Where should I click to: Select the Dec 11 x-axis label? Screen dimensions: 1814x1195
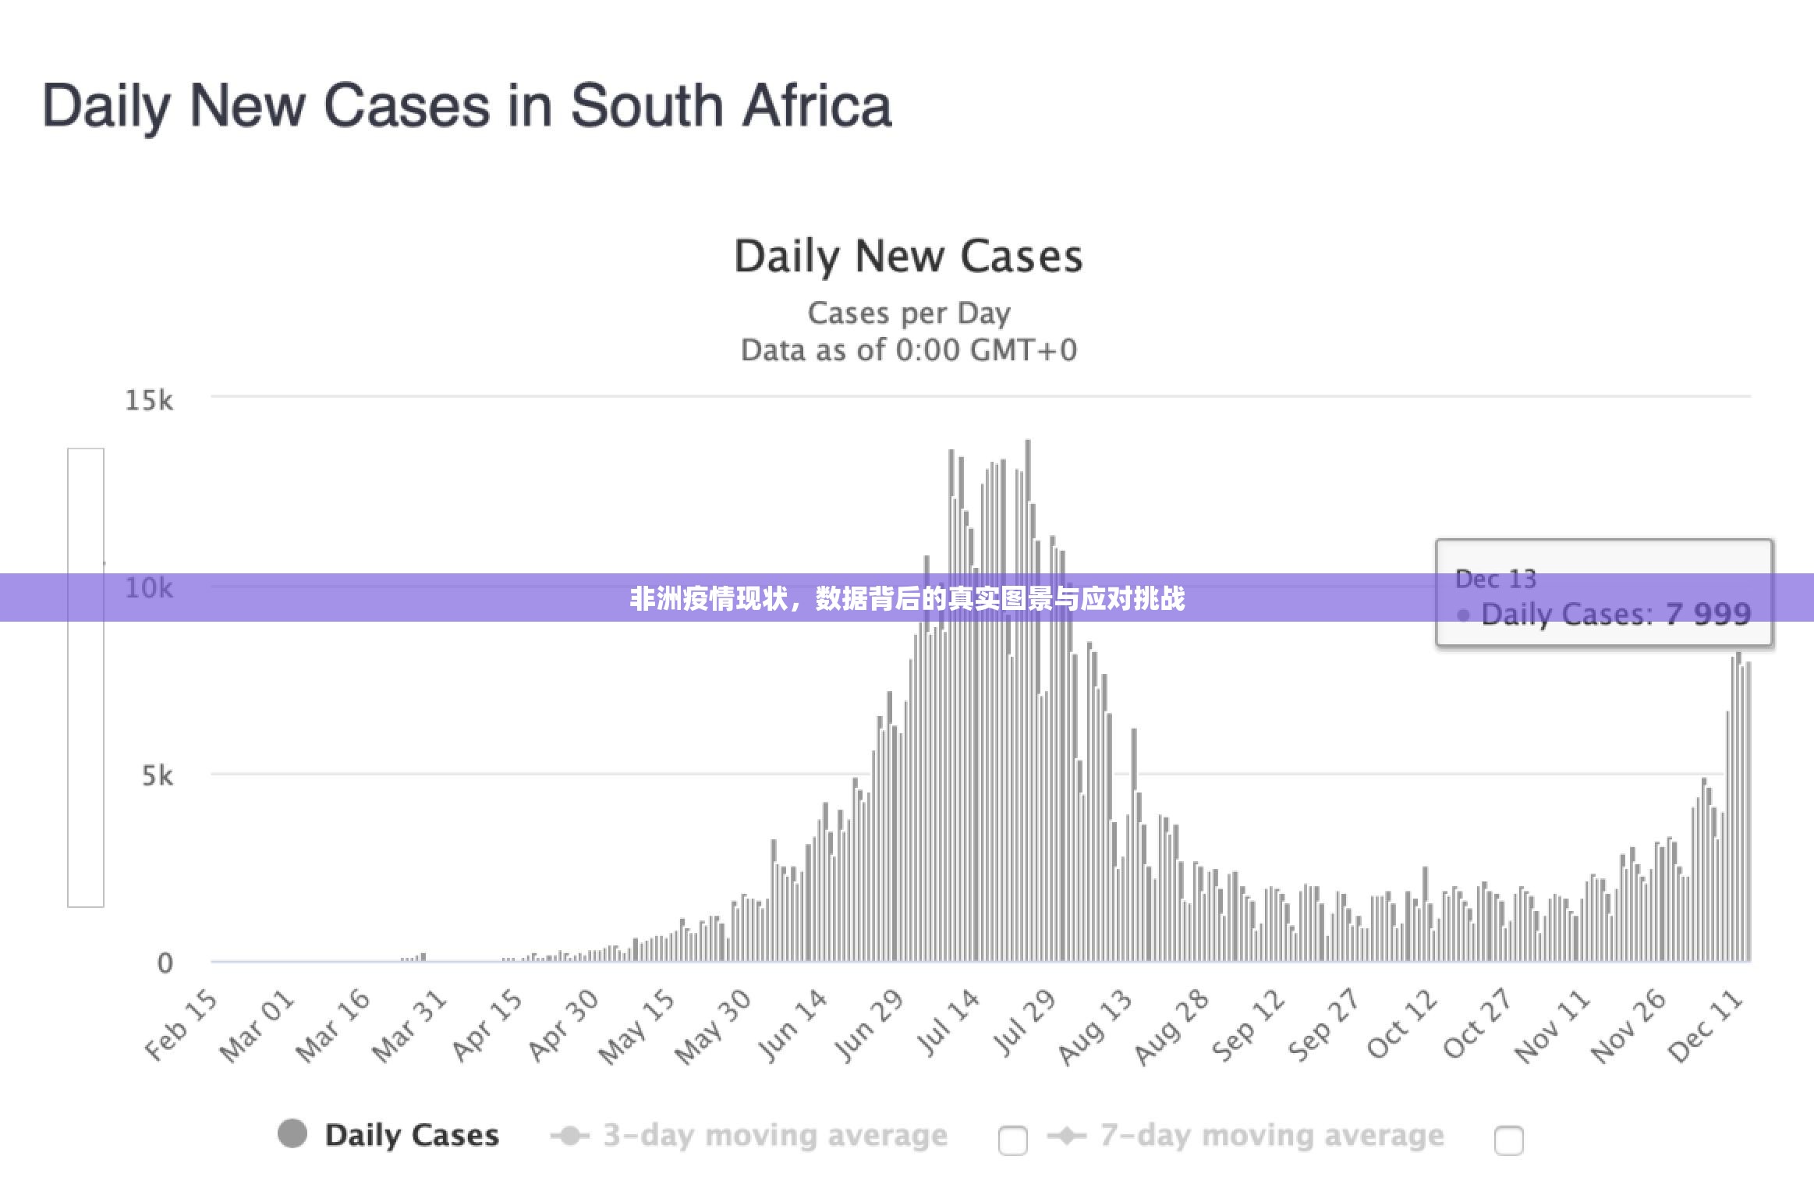click(x=1705, y=1026)
